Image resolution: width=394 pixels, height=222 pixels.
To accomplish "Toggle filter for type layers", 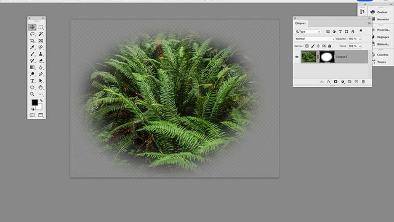I will [340, 31].
